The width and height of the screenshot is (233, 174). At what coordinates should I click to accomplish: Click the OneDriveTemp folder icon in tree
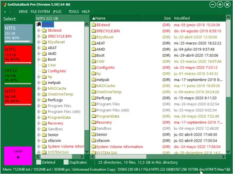pyautogui.click(x=44, y=94)
